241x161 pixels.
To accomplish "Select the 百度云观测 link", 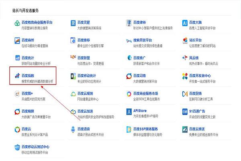I will click(x=85, y=93).
